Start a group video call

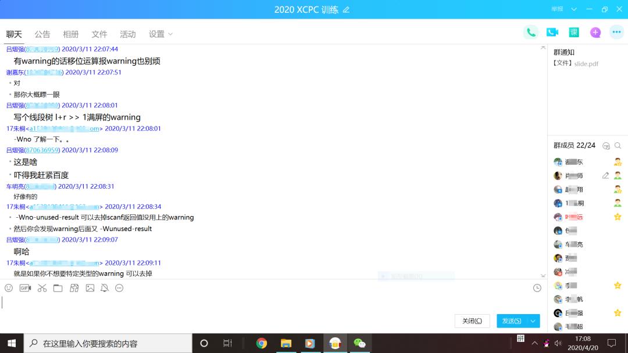[552, 33]
